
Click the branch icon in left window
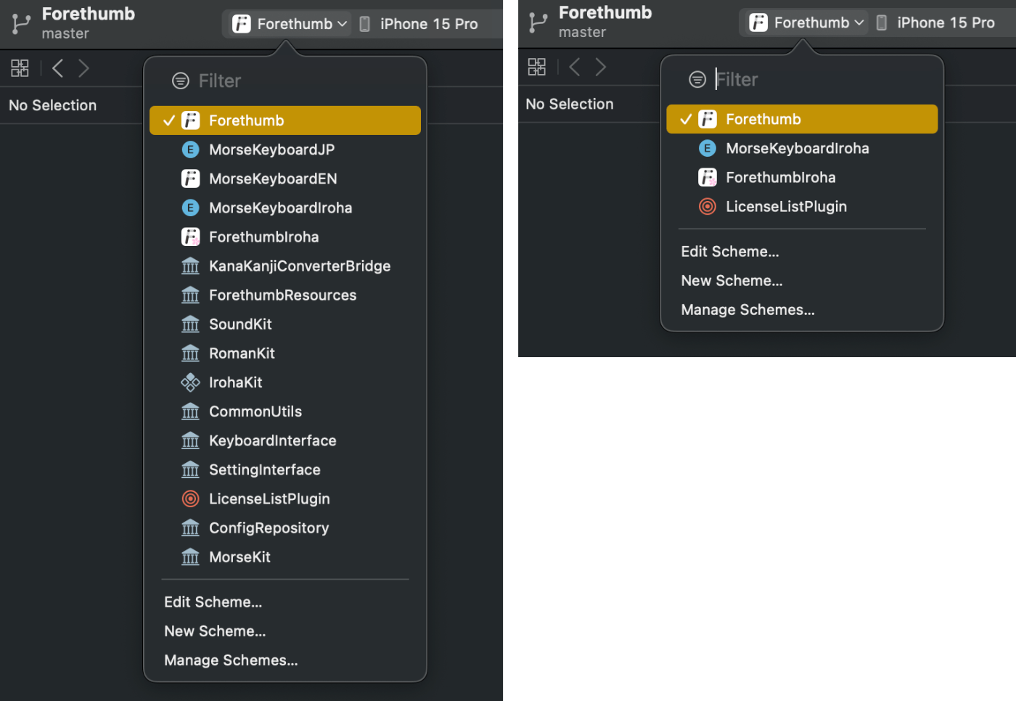click(x=21, y=24)
